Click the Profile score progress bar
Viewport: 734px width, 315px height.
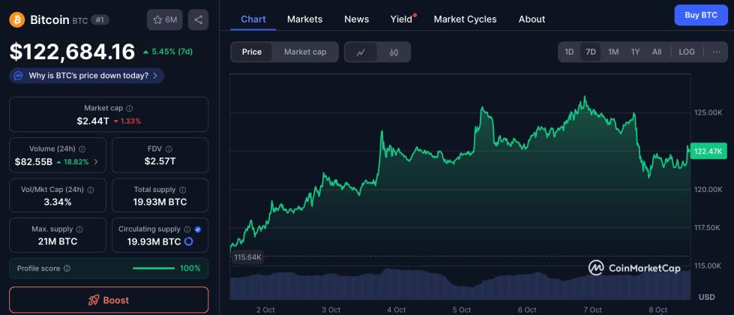pyautogui.click(x=153, y=268)
